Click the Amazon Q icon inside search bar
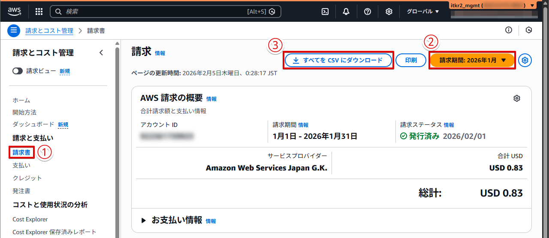Screen dimensions: 549x238 click(x=272, y=12)
